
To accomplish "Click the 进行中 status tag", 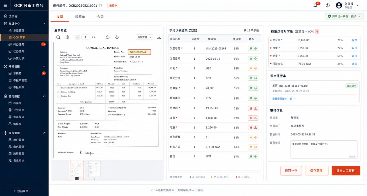I will pyautogui.click(x=113, y=5).
